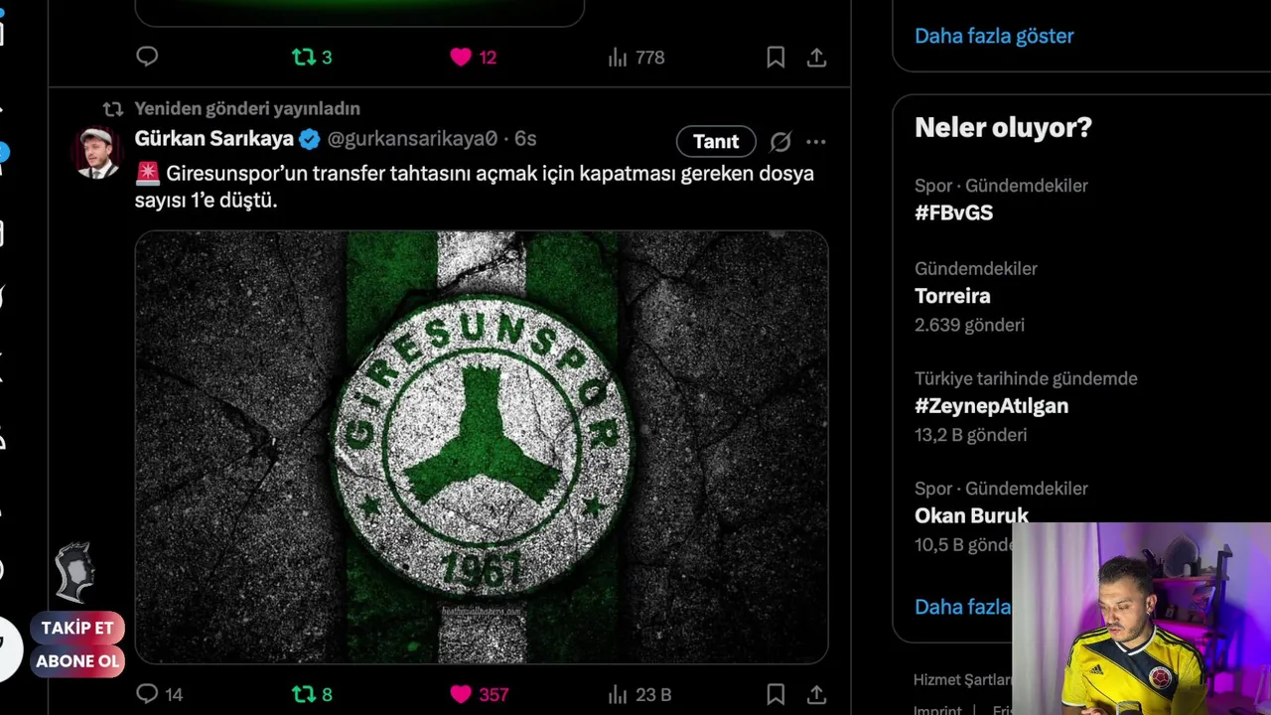Toggle bookmark on the Giresunspor tweet

point(776,694)
